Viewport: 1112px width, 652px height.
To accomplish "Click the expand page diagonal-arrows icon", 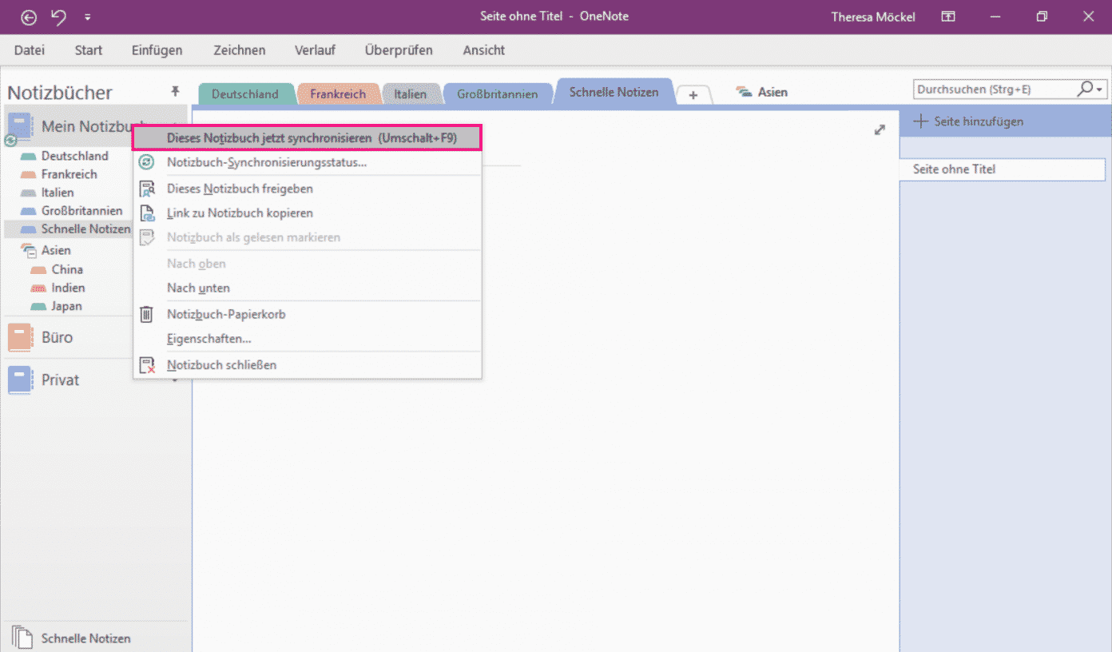I will (x=880, y=129).
